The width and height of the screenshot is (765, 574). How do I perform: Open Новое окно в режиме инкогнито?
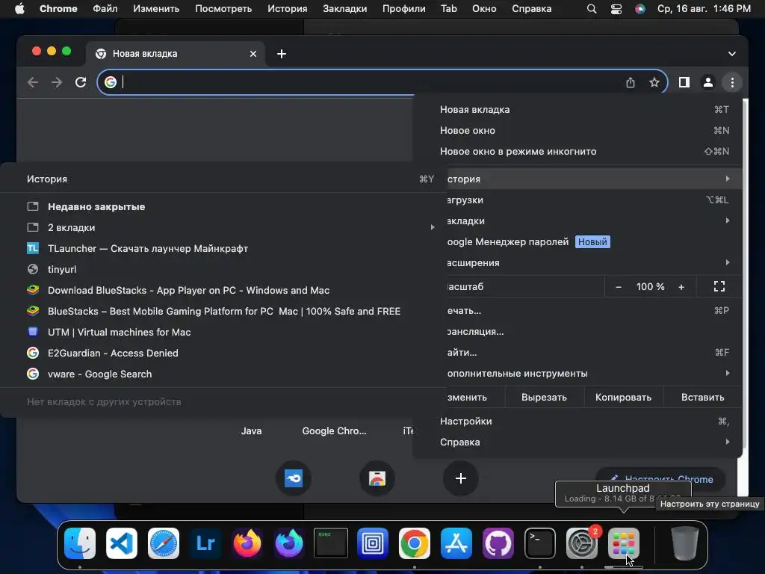click(577, 152)
